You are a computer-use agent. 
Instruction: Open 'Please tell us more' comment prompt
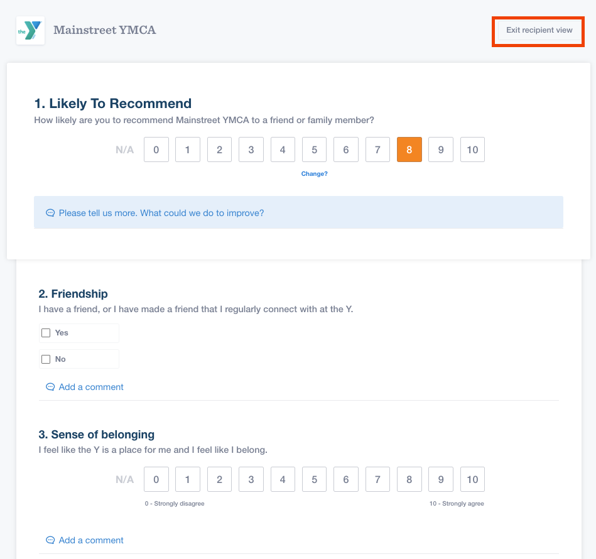(161, 213)
